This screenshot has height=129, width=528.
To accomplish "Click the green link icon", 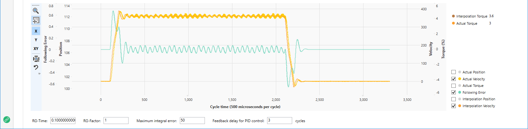I will (7, 119).
